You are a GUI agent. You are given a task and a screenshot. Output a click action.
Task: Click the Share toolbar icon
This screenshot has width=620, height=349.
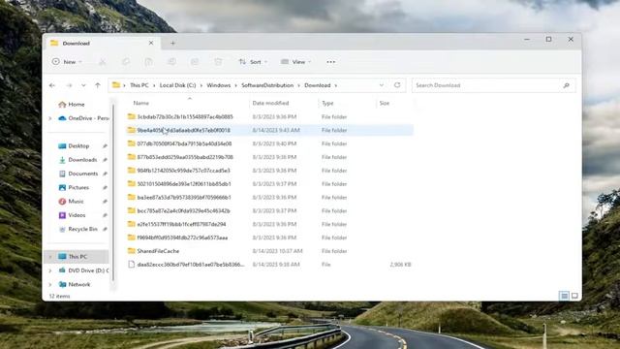coord(195,62)
